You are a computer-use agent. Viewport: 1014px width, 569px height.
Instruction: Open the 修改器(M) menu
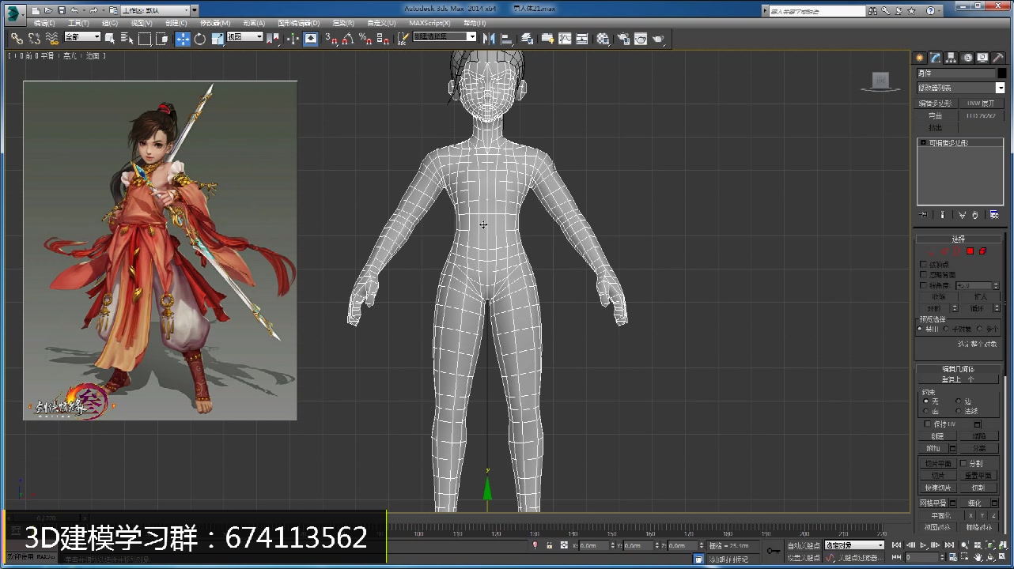(x=215, y=23)
